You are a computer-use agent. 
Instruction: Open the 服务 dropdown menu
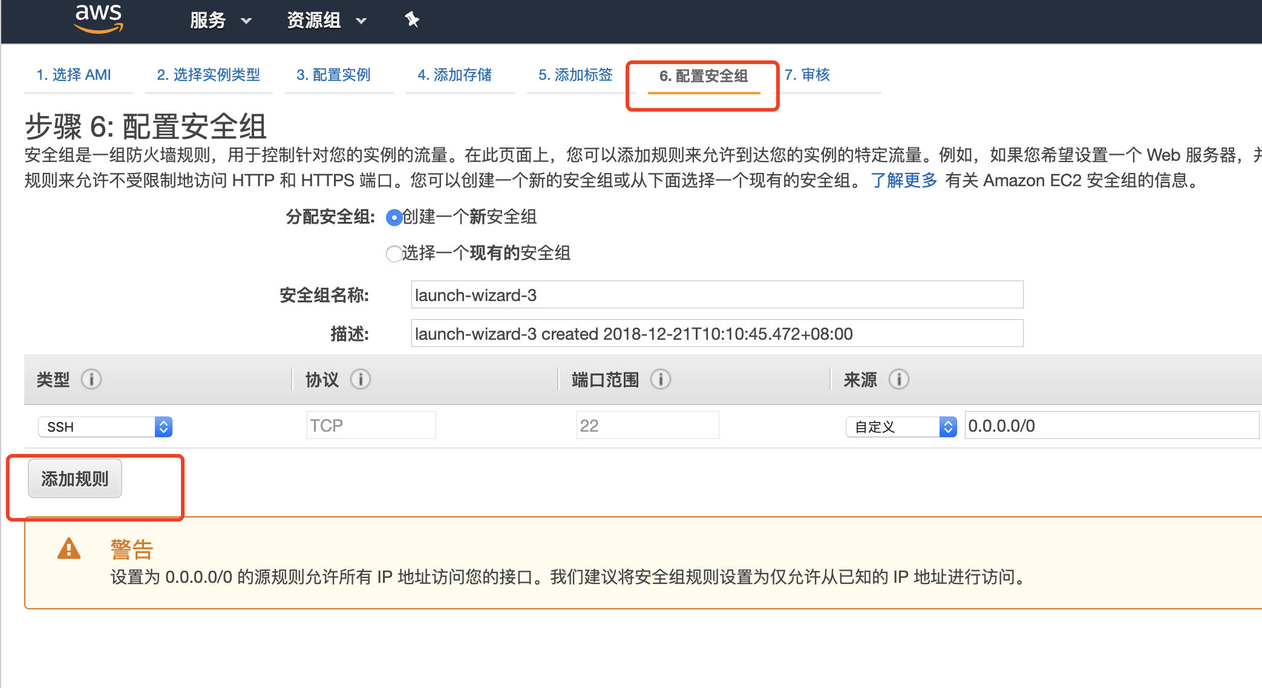tap(220, 21)
